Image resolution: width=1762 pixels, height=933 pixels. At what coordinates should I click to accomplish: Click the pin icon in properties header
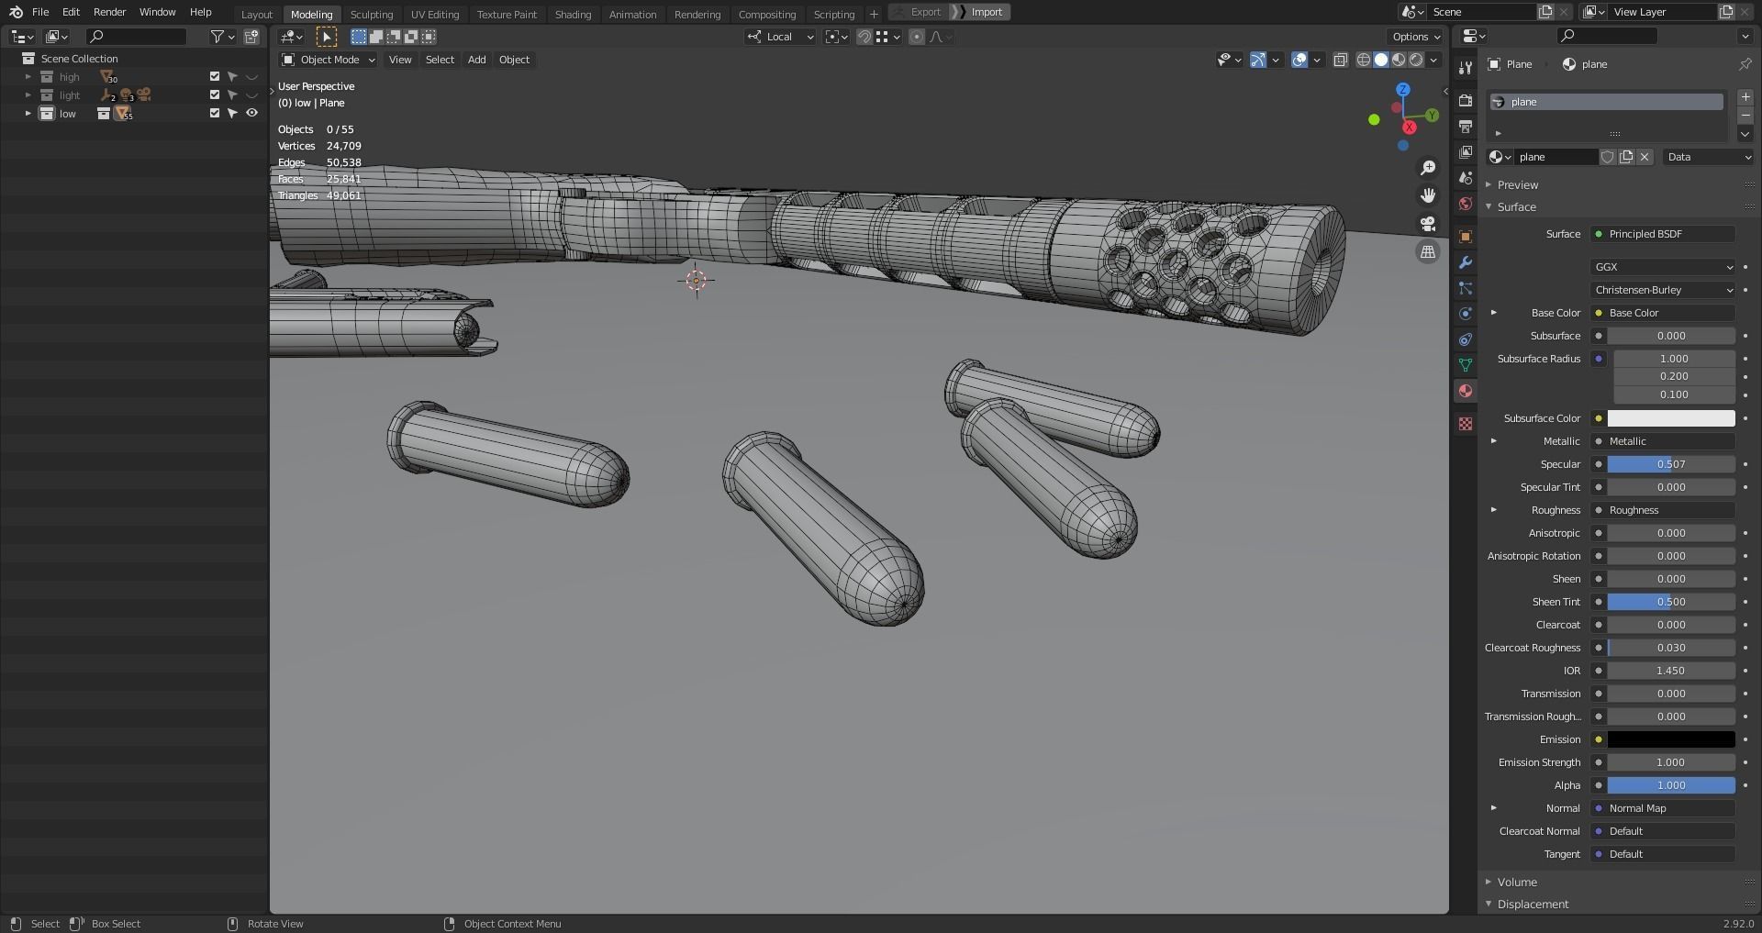click(1745, 64)
